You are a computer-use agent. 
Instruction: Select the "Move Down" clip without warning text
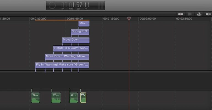click(x=76, y=40)
